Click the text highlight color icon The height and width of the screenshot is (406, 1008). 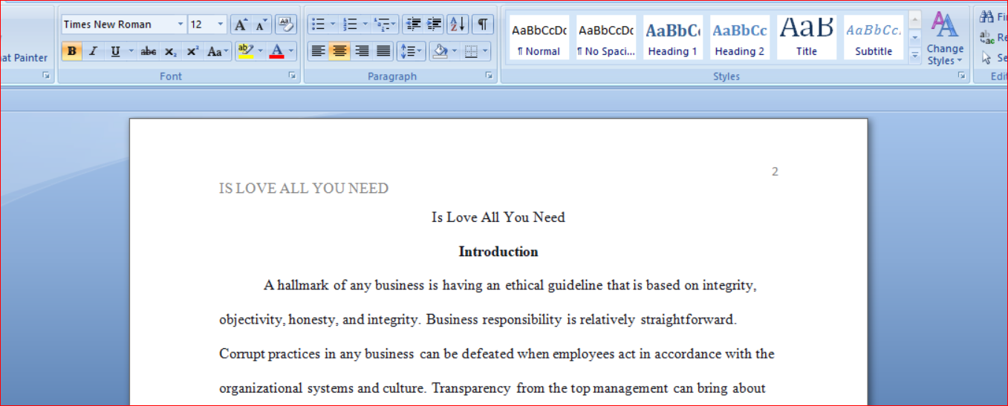coord(246,51)
